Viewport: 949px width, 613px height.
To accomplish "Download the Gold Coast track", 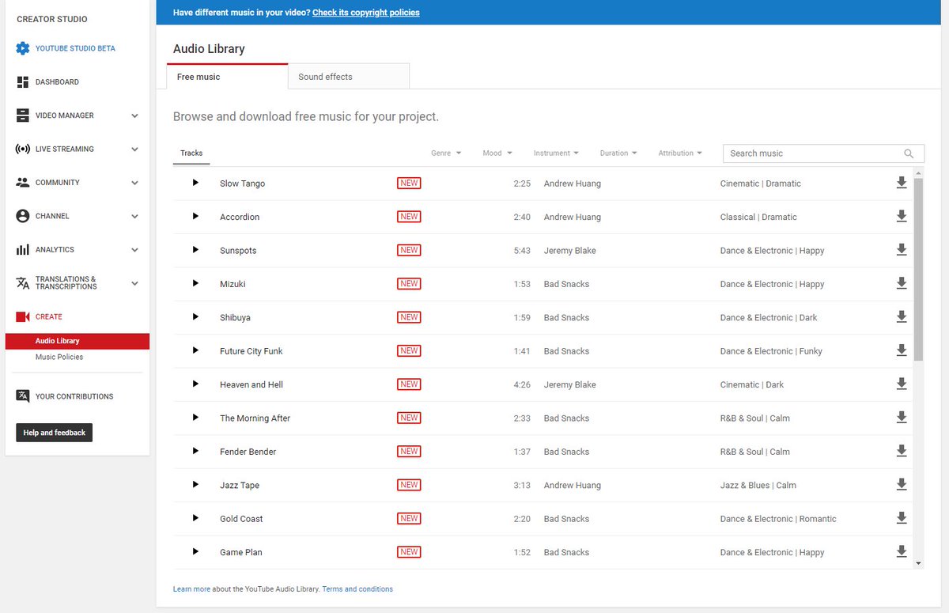I will pos(901,518).
